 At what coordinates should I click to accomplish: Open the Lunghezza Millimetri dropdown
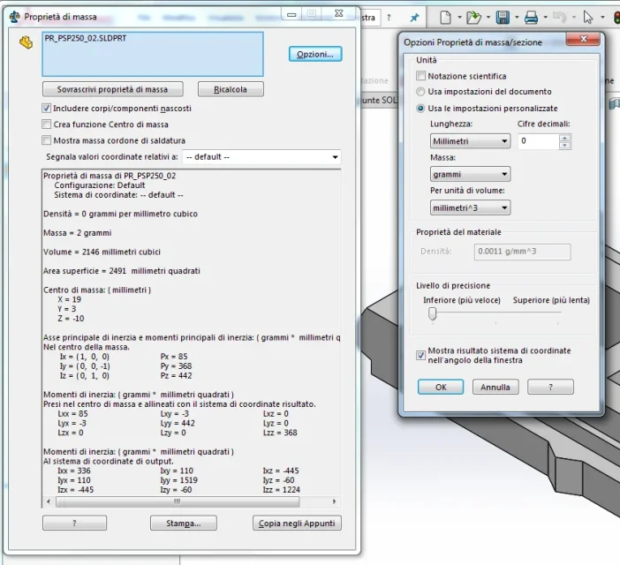coord(470,141)
